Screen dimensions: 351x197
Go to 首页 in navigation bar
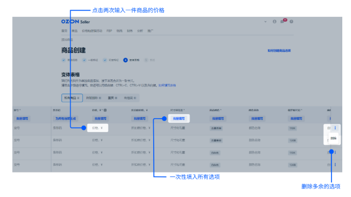point(64,31)
